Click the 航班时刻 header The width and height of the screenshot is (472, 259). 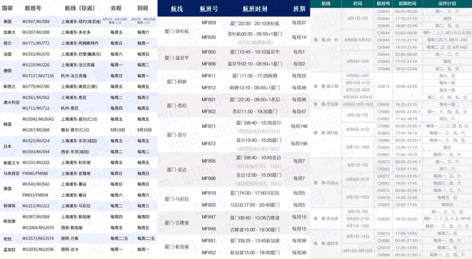[255, 9]
